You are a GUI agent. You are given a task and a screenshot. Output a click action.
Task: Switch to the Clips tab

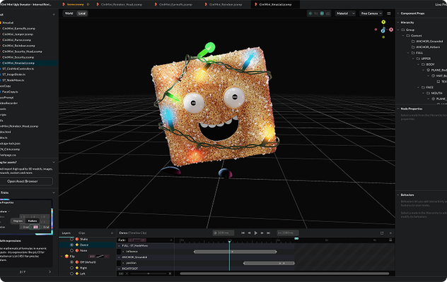[82, 232]
